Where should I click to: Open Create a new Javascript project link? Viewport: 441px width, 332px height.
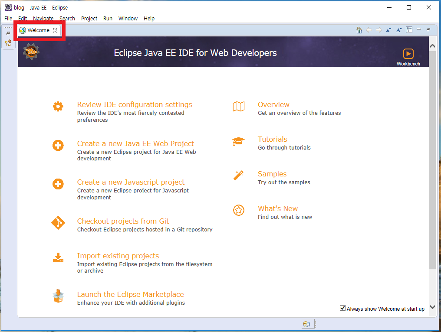131,182
